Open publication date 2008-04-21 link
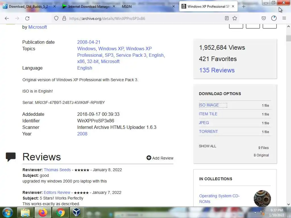Viewport: 291px width, 218px height. (89, 42)
